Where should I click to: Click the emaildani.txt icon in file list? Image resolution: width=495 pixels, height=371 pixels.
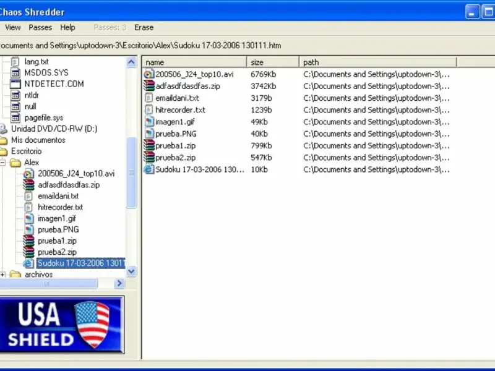(148, 98)
